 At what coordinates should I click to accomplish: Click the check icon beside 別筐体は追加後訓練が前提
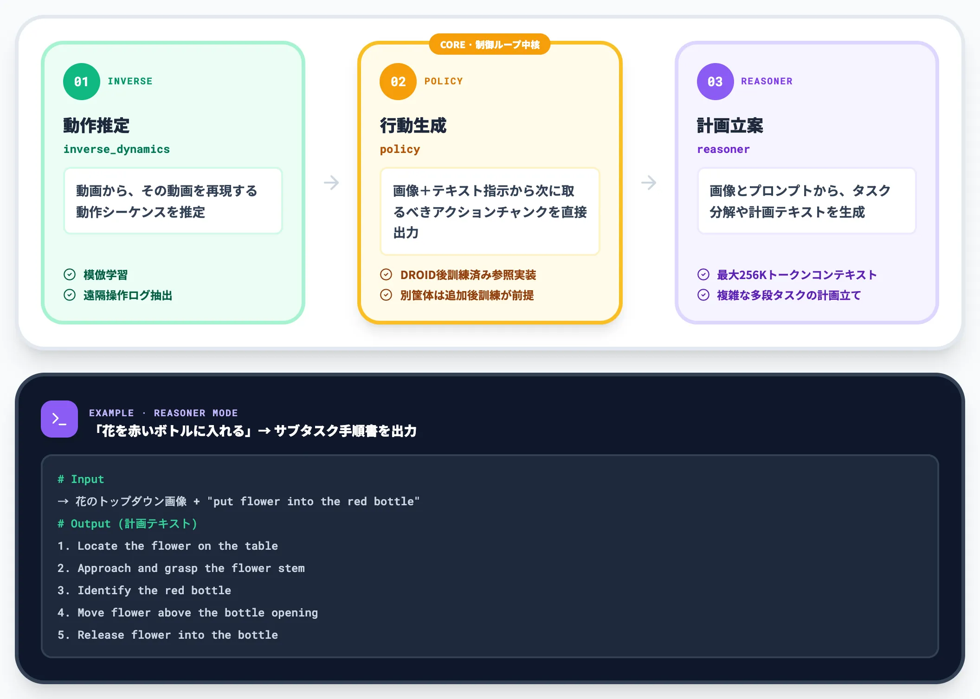(386, 295)
